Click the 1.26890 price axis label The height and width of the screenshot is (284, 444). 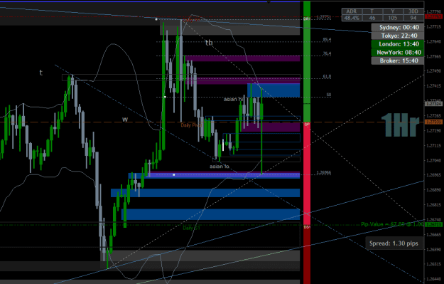(434, 190)
